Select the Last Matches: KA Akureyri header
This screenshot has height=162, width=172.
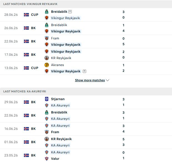[x=86, y=91]
